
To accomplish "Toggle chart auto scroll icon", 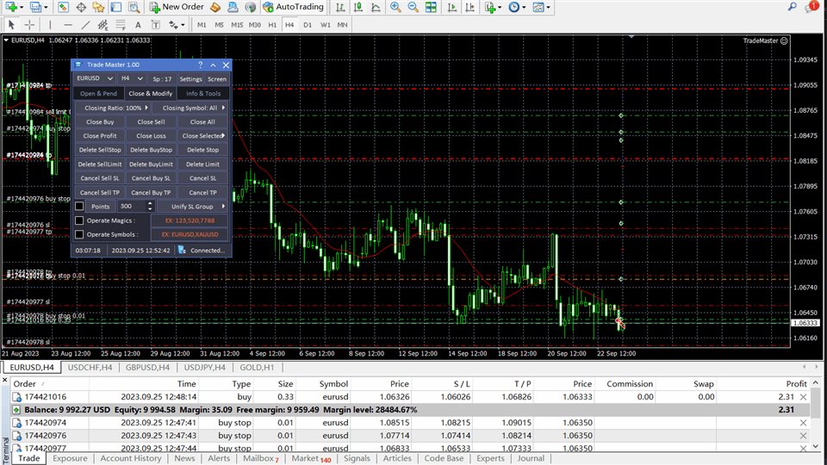I will pos(452,7).
